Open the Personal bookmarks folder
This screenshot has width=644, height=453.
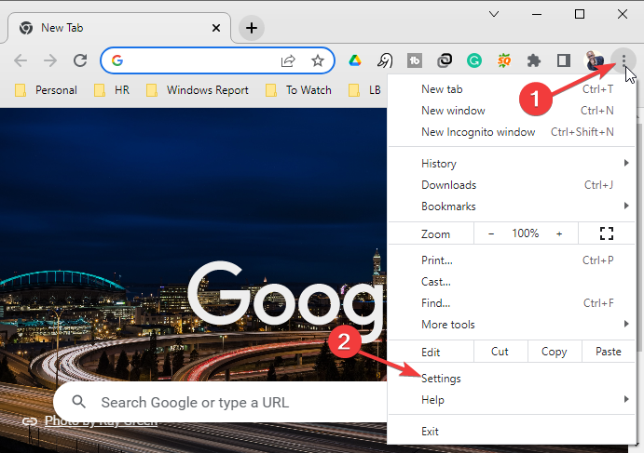coord(46,90)
